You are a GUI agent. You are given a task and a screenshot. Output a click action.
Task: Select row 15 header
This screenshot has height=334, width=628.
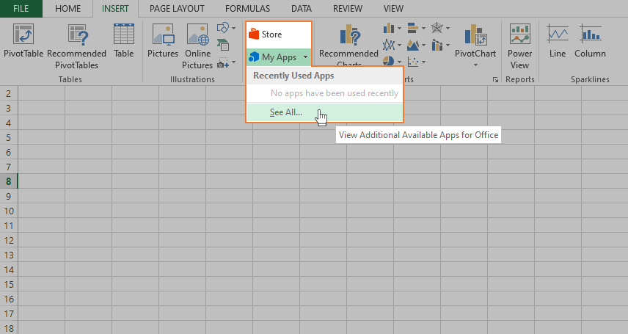pyautogui.click(x=8, y=285)
